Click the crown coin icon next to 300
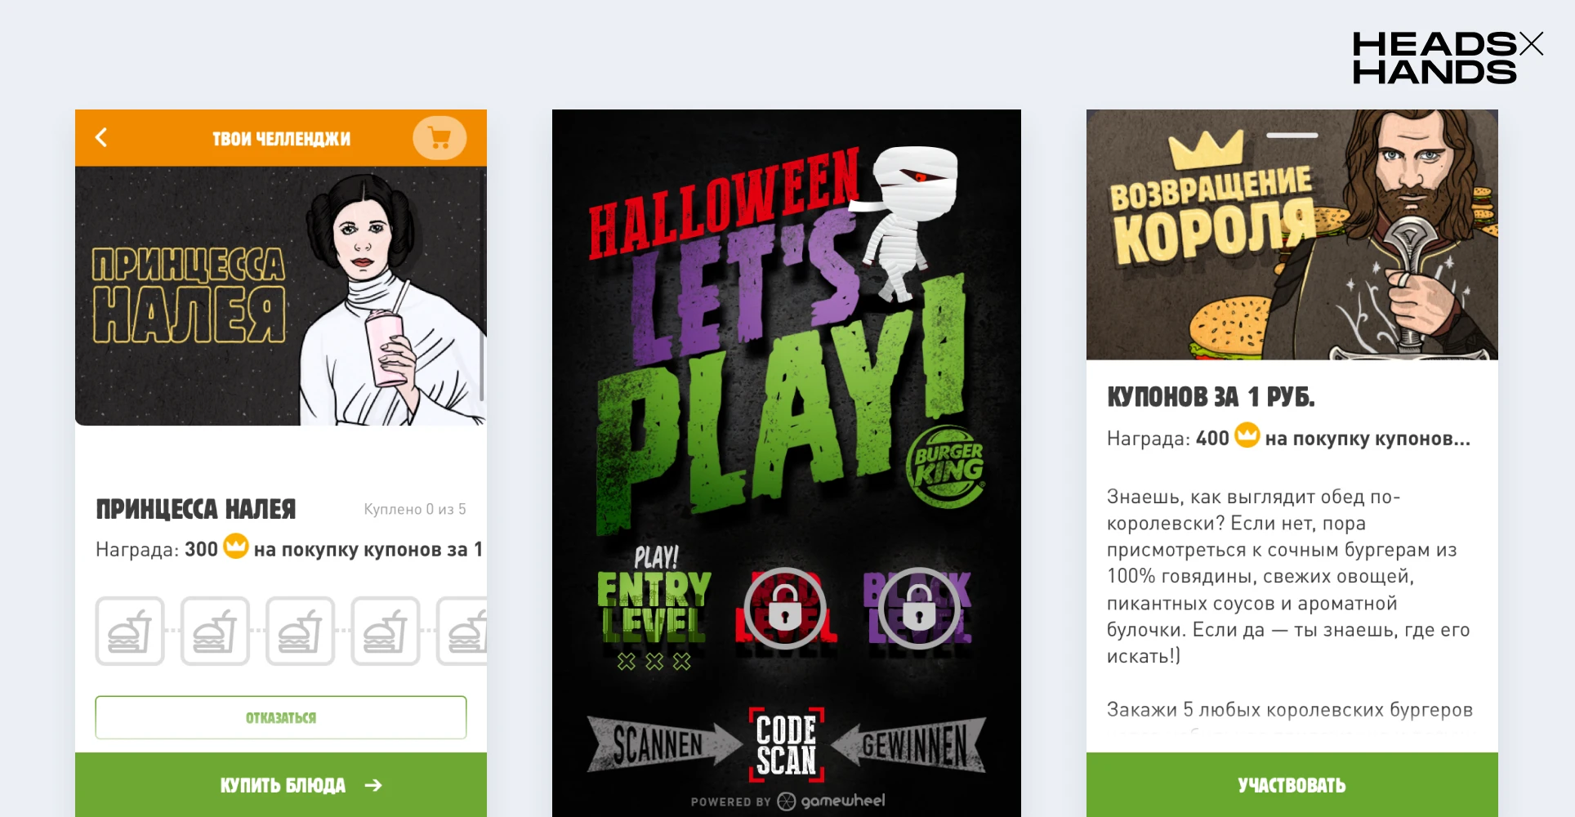This screenshot has height=817, width=1575. pos(236,546)
